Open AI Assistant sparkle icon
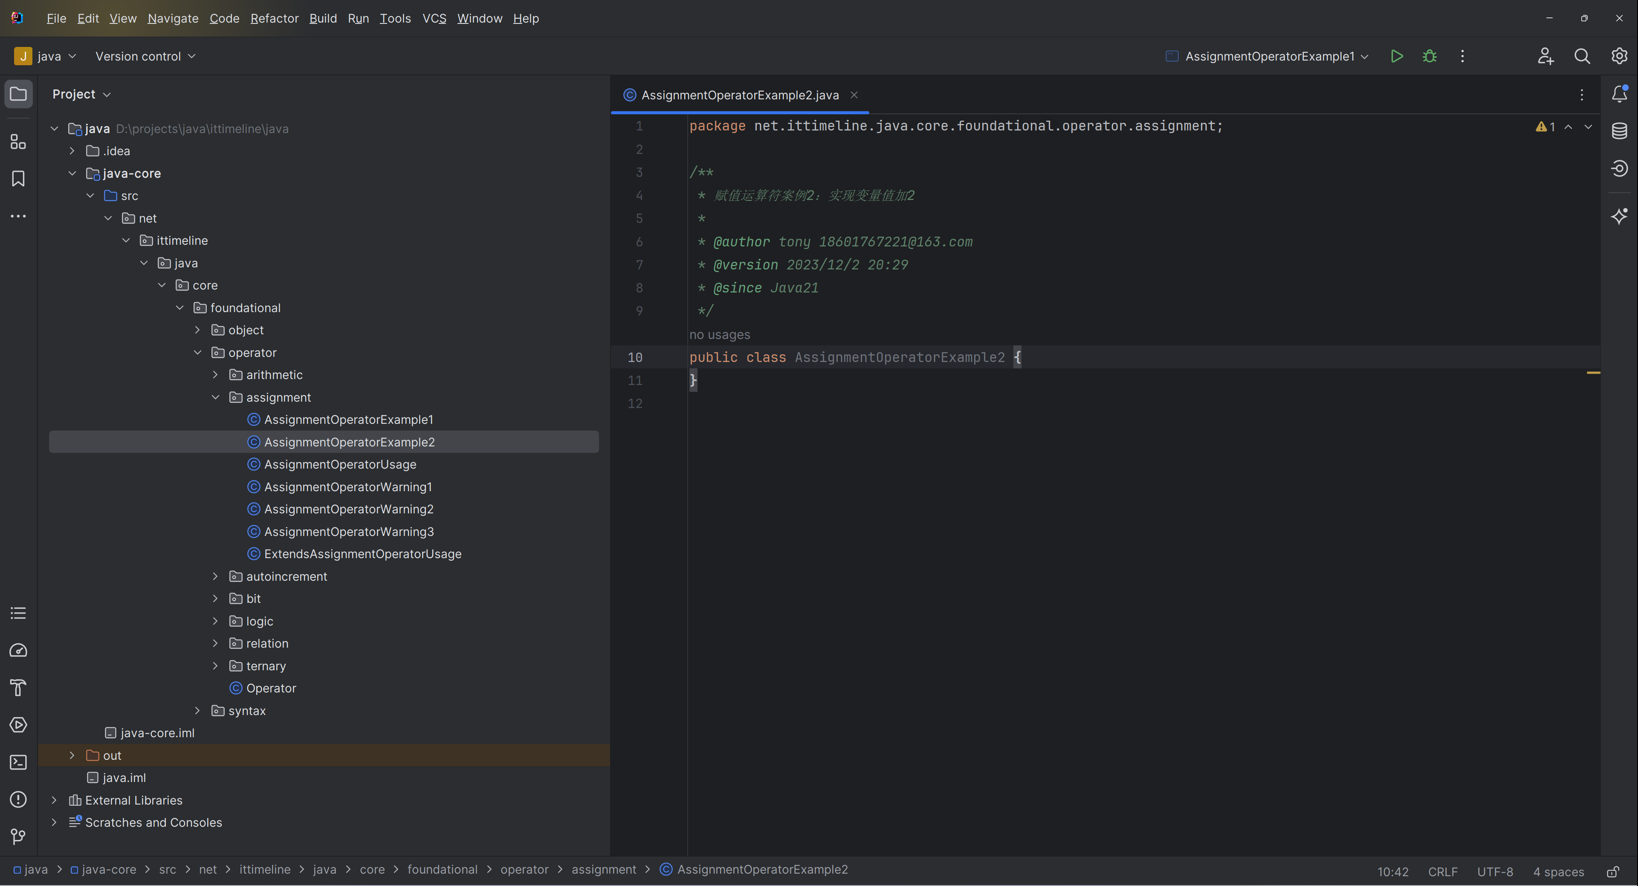Image resolution: width=1638 pixels, height=886 pixels. click(1619, 216)
